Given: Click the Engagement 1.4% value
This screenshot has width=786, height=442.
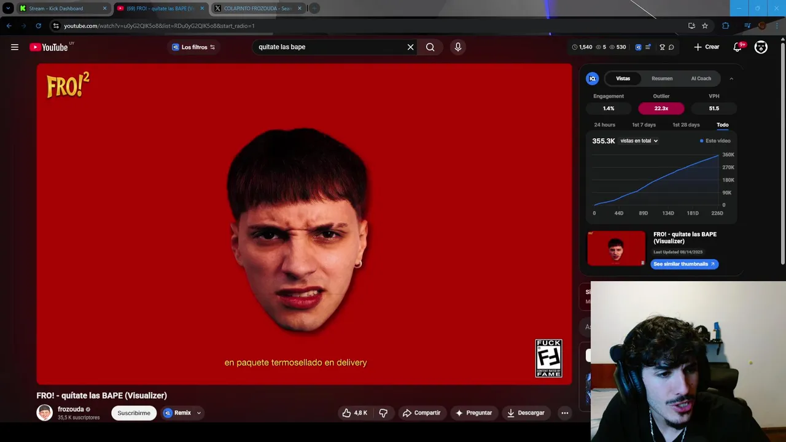Looking at the screenshot, I should (609, 109).
